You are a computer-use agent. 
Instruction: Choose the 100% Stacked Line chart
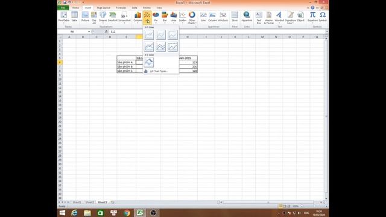click(172, 35)
